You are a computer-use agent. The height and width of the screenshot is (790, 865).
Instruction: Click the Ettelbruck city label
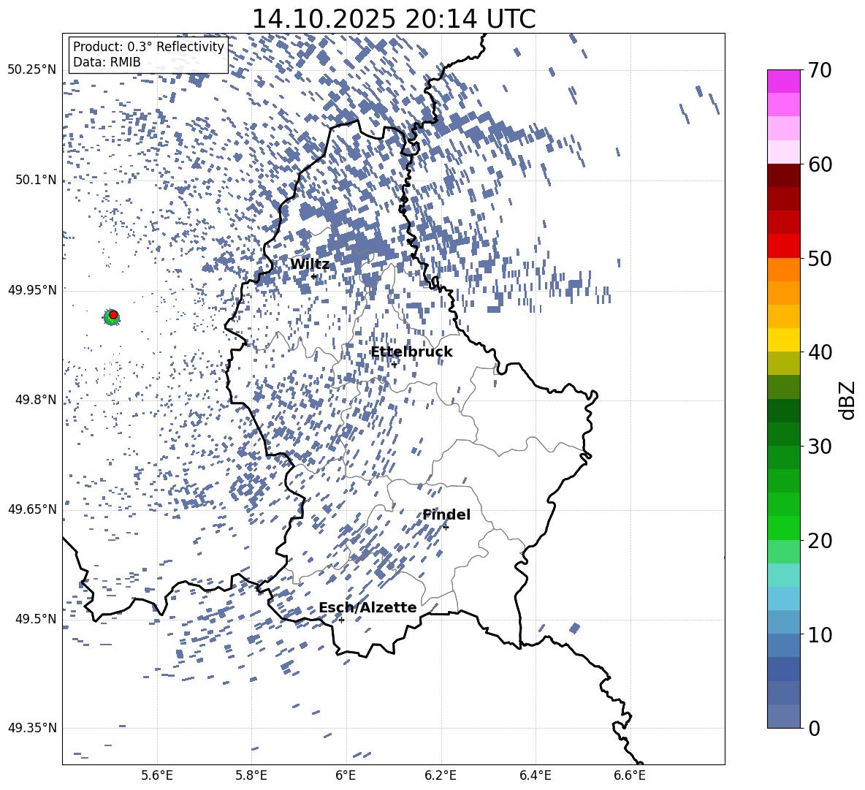coord(411,352)
